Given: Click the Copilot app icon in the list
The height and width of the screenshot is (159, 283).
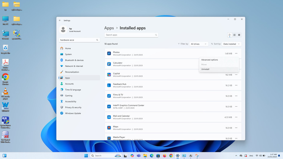Looking at the screenshot, I should (x=109, y=75).
